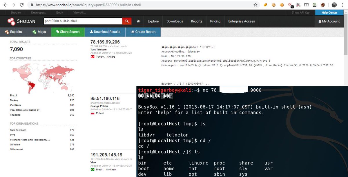The height and width of the screenshot is (177, 348).
Task: Click Download Results
Action: click(x=105, y=32)
